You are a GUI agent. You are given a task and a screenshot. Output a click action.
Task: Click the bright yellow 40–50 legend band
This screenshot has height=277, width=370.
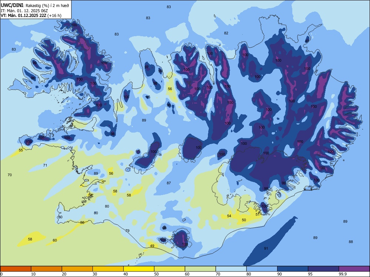[x=139, y=269]
